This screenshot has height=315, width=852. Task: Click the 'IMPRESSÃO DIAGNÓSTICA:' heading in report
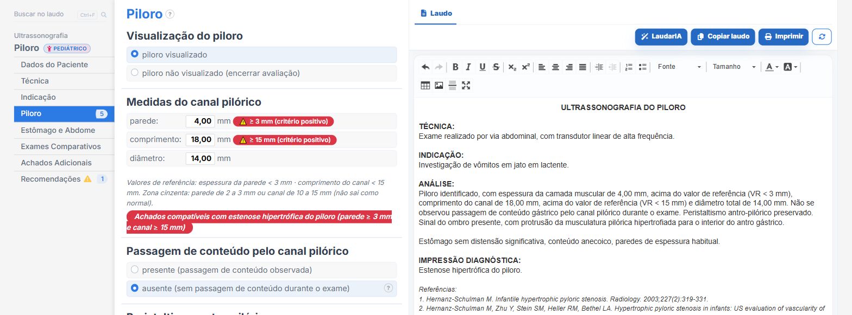(470, 260)
